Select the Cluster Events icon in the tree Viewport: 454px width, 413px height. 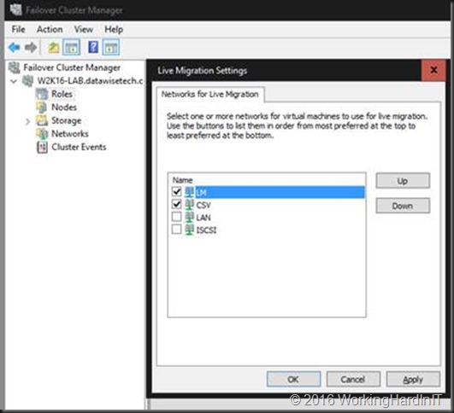tap(42, 147)
